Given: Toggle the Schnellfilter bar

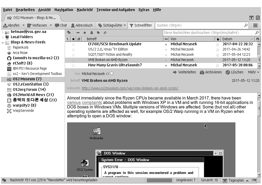Looking at the screenshot, I should [141, 26].
